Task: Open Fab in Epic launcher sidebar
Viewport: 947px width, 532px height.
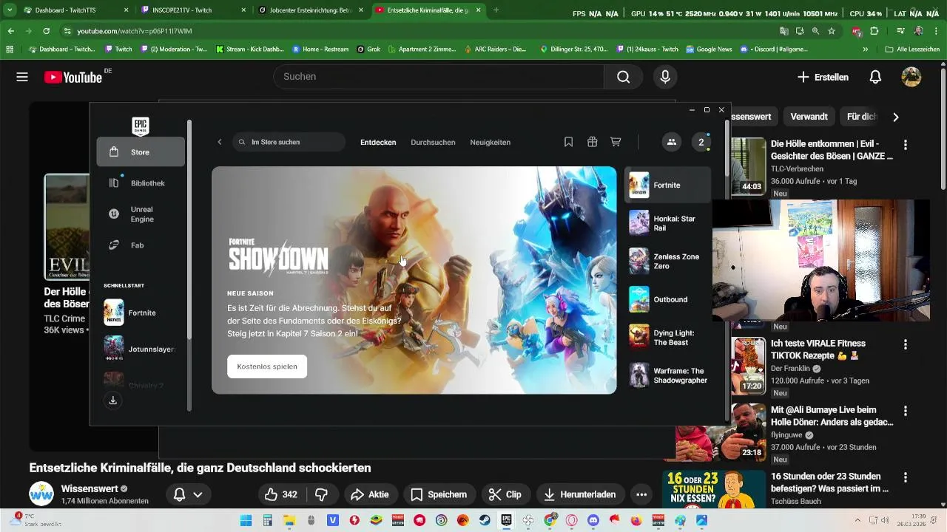Action: [x=141, y=245]
